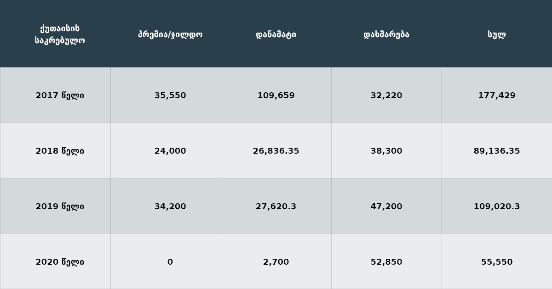The width and height of the screenshot is (552, 289).
Task: Select the 2017 წელი row label
Action: click(55, 95)
